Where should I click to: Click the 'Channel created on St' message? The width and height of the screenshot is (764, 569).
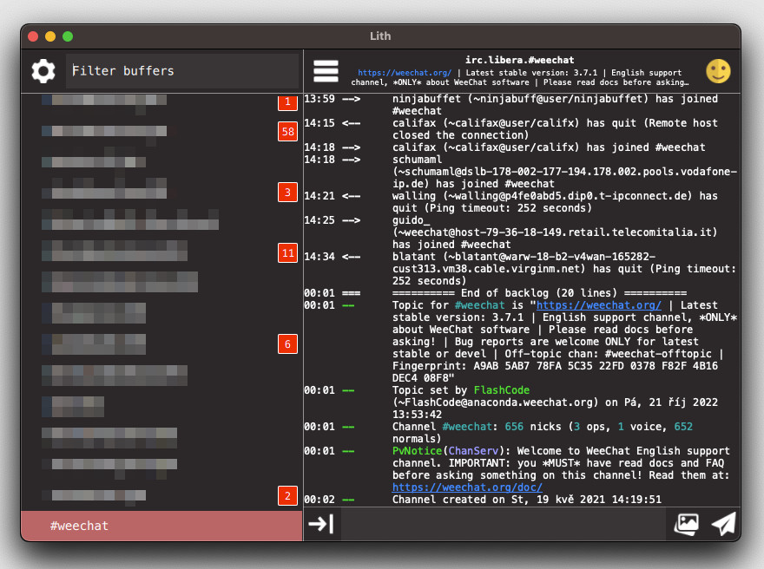click(527, 500)
